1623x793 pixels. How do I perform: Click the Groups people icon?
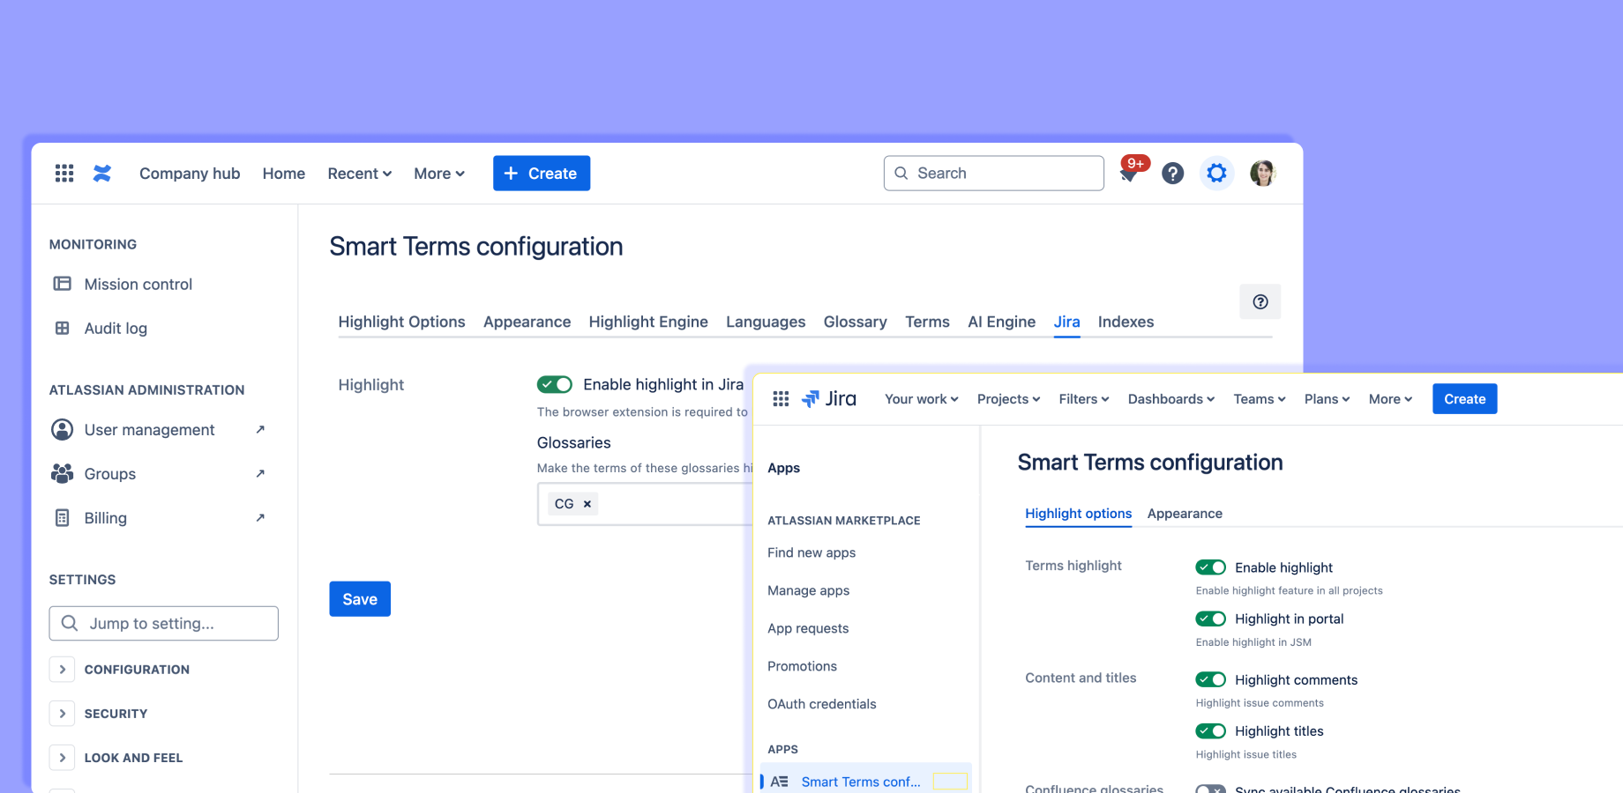(62, 473)
